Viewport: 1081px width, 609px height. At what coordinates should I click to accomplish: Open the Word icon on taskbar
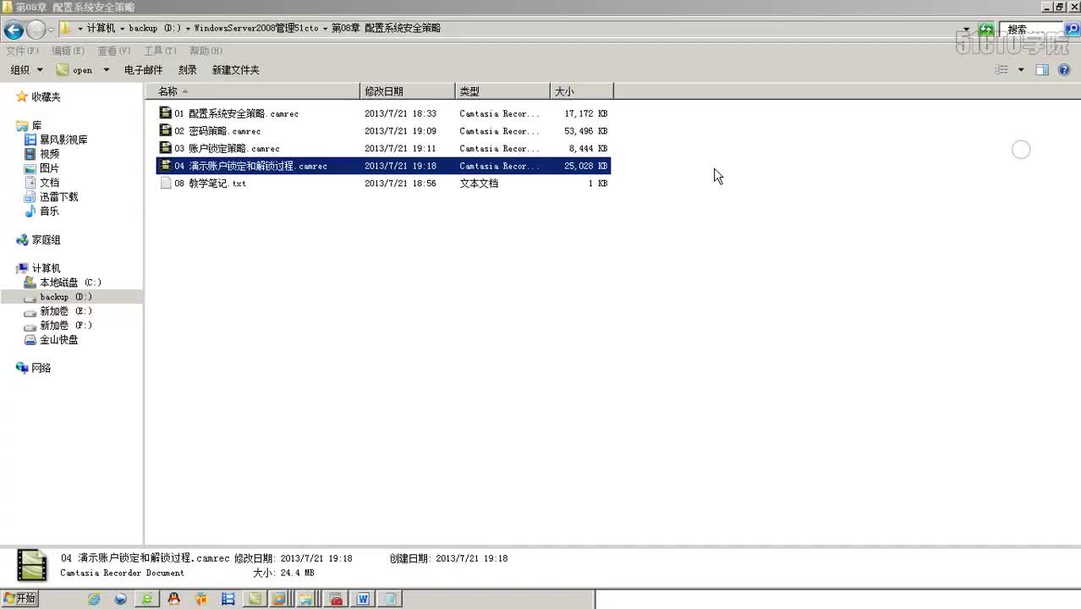(363, 599)
